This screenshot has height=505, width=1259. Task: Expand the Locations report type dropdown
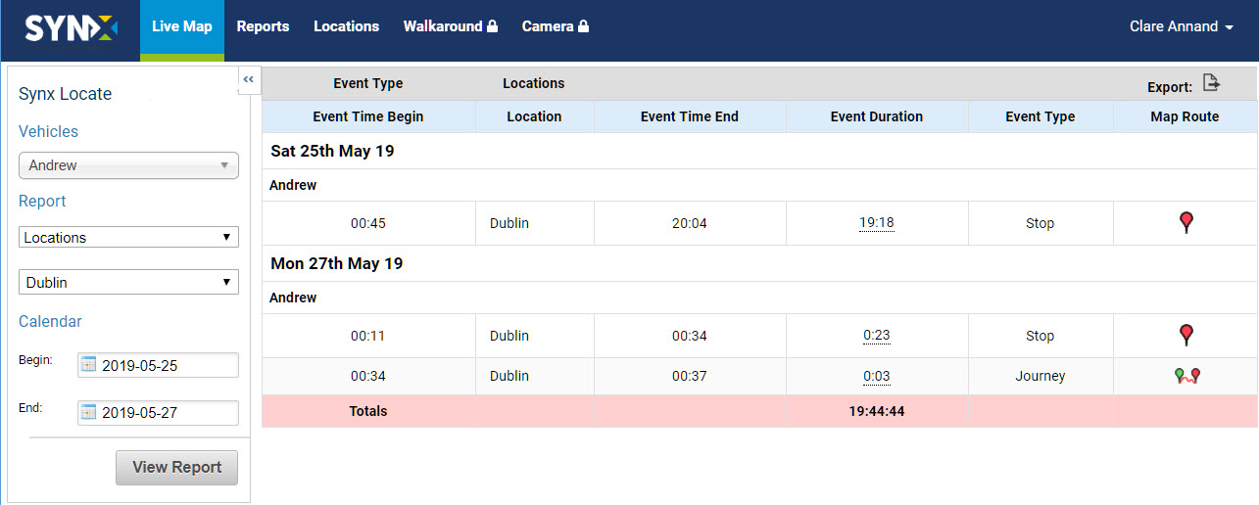pos(128,237)
